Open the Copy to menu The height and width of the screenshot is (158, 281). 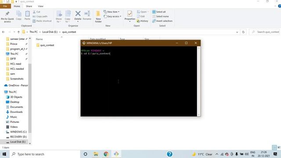(x=68, y=17)
